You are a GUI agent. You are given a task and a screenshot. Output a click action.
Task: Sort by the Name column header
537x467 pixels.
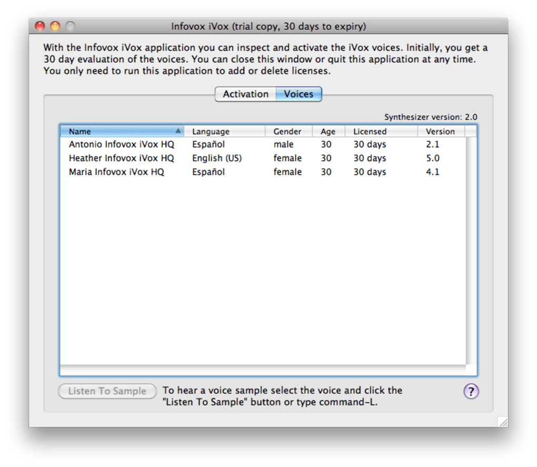point(122,131)
